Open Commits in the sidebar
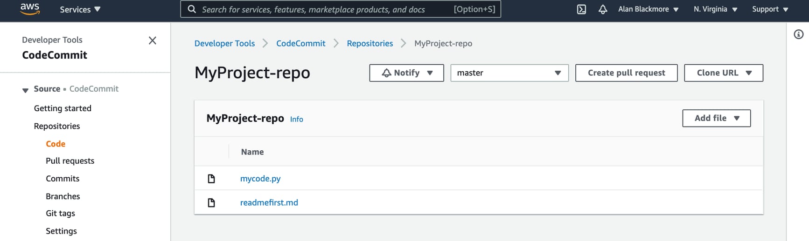This screenshot has width=809, height=241. tap(63, 179)
